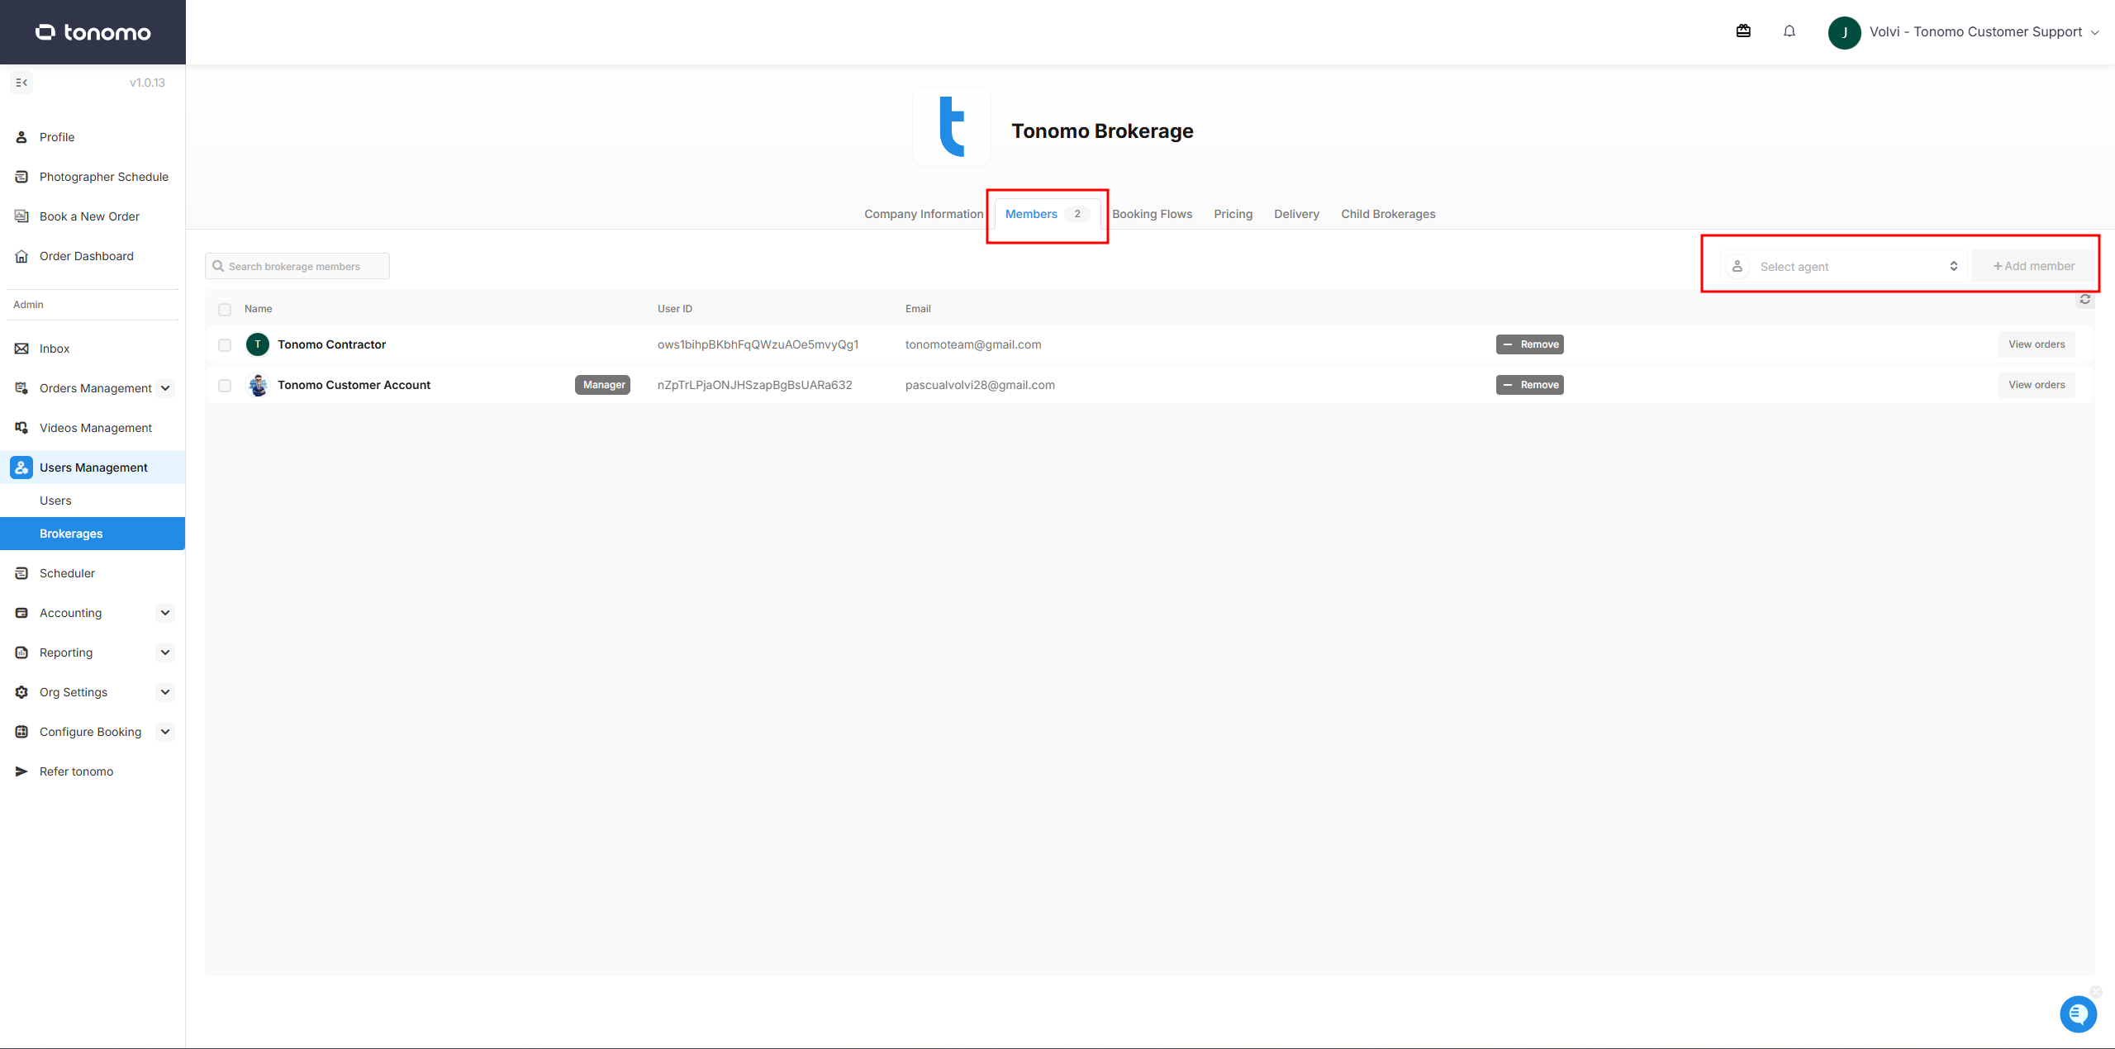Click the Reporting icon
This screenshot has width=2115, height=1049.
(21, 653)
